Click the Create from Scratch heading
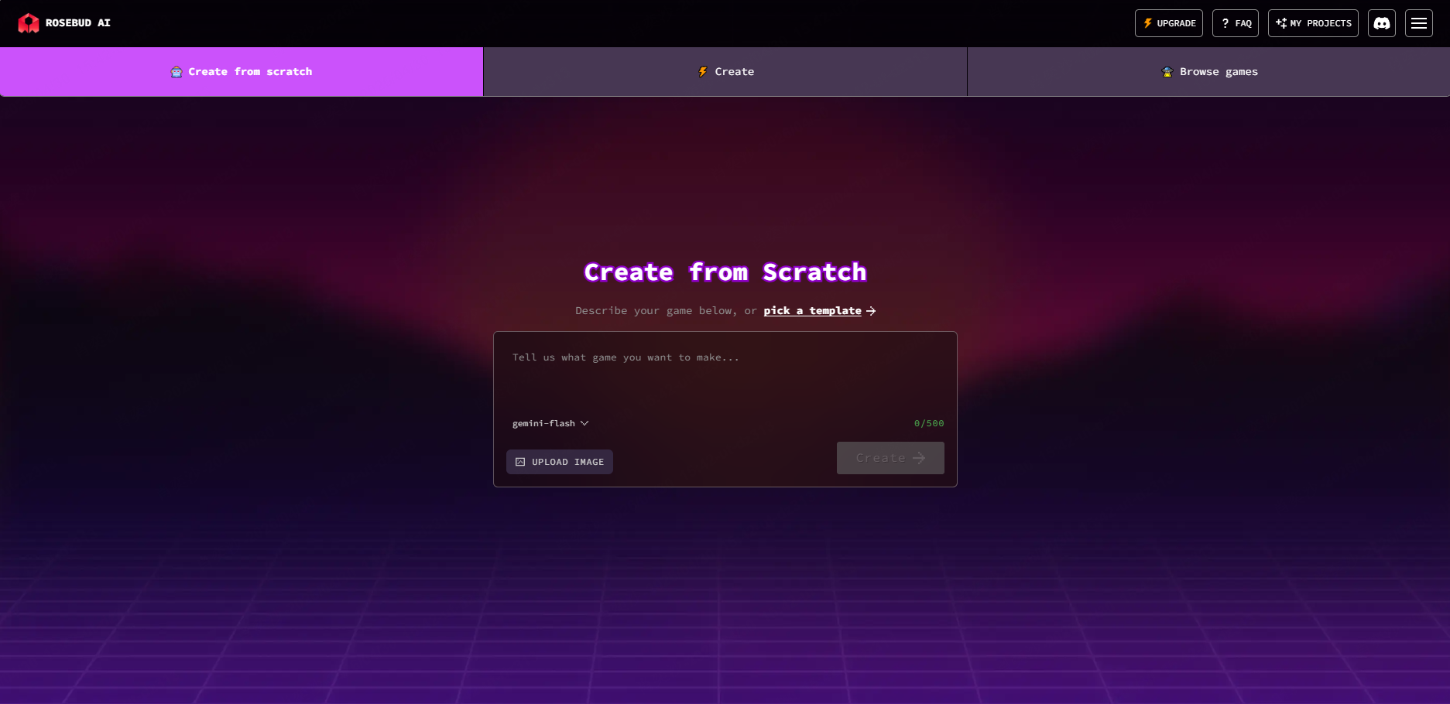Screen dimensions: 1450x704 pyautogui.click(x=725, y=272)
